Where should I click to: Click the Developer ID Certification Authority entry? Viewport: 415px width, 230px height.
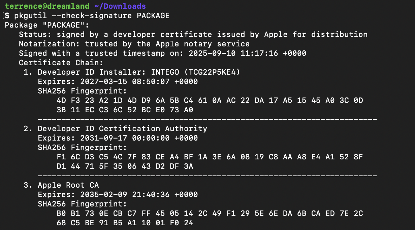(x=122, y=128)
